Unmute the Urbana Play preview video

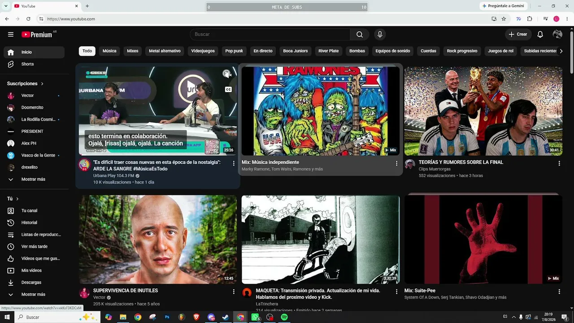click(x=227, y=74)
